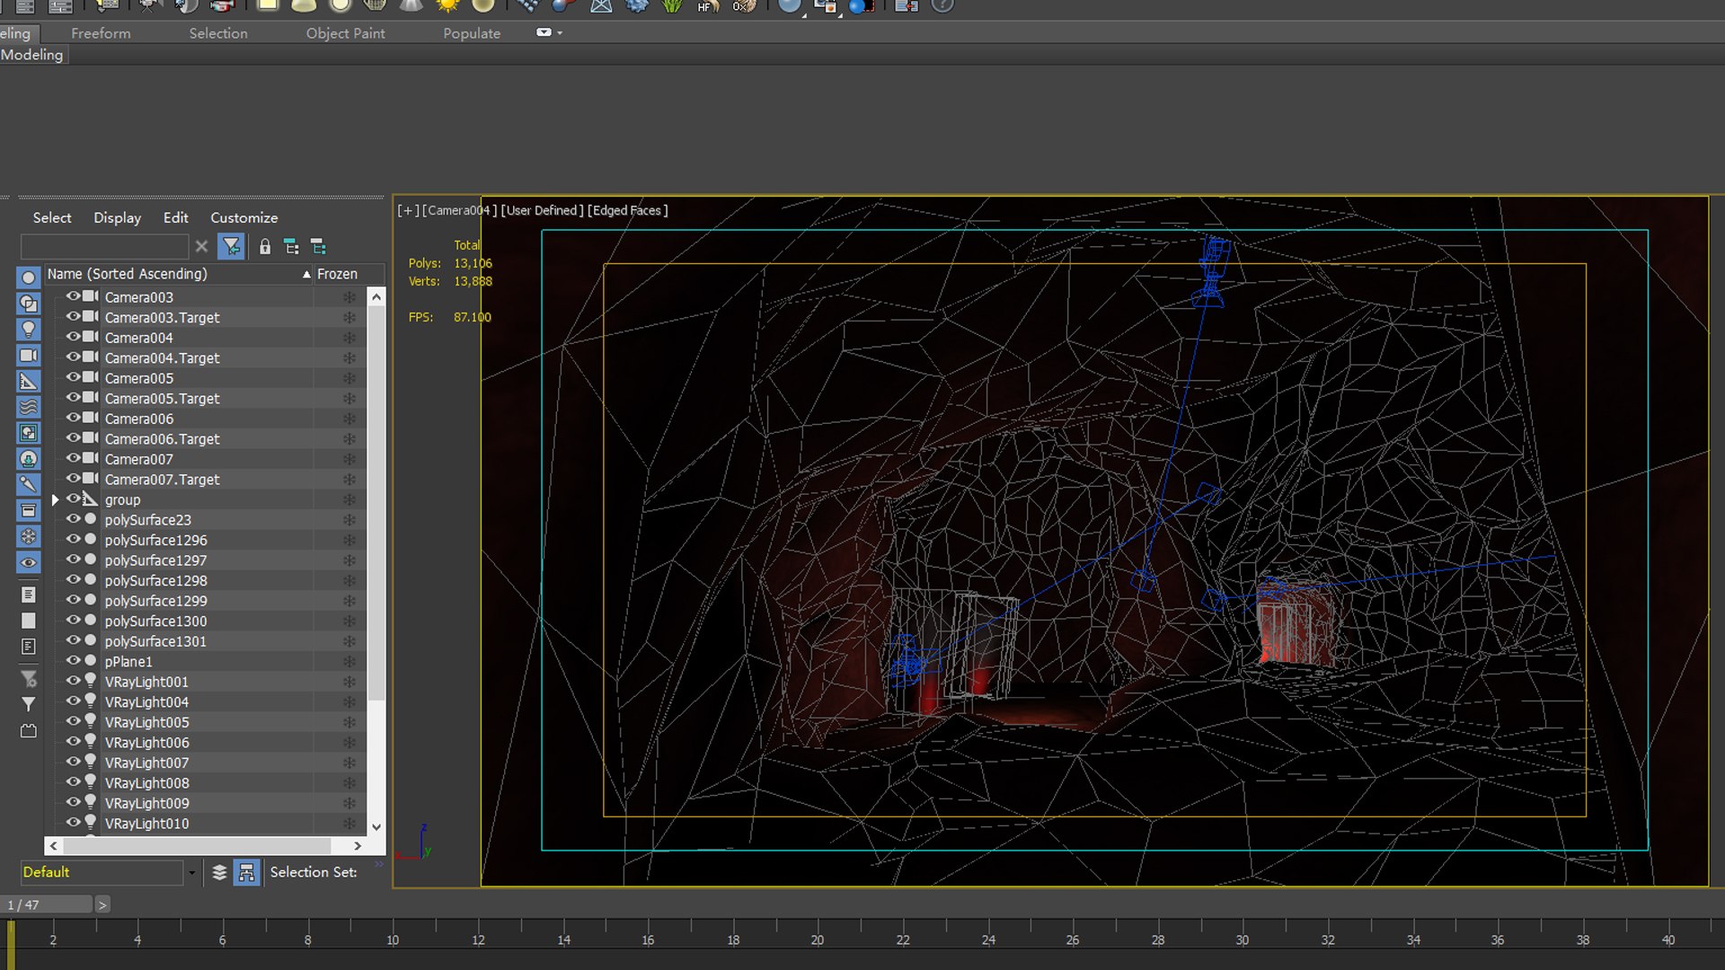The width and height of the screenshot is (1725, 970).
Task: Click the first hierarchy tree toolbar icon
Action: pos(291,246)
